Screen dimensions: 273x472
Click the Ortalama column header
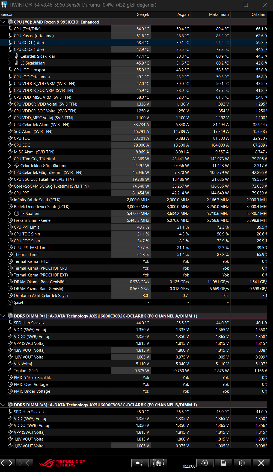pos(249,14)
